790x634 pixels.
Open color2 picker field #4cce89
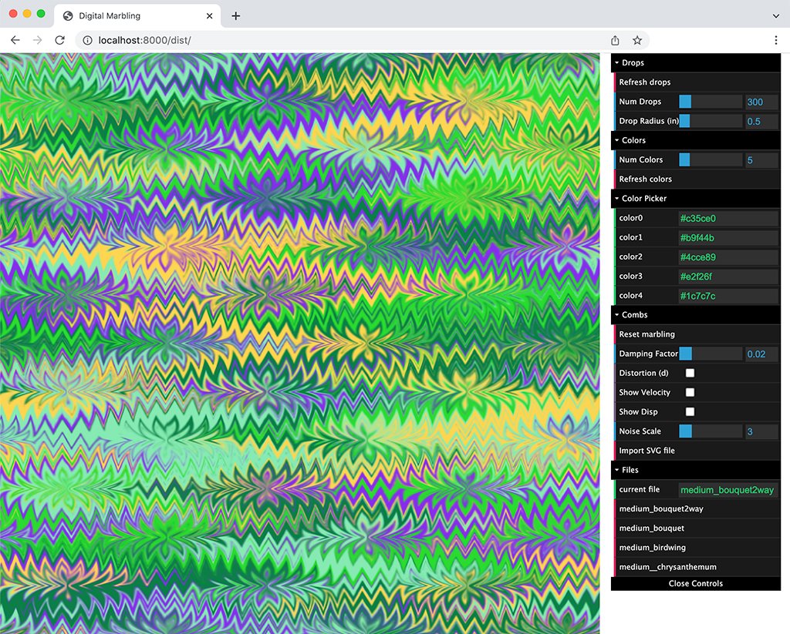coord(728,257)
